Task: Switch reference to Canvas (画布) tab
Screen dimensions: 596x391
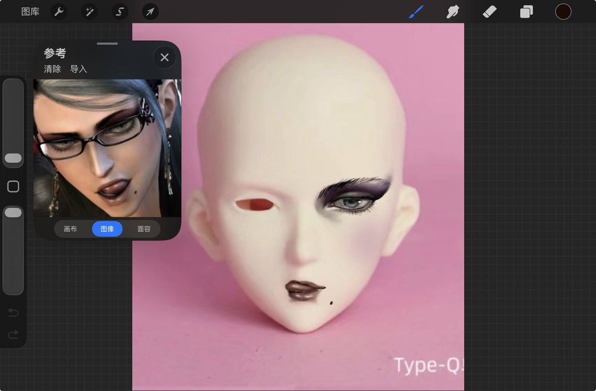Action: [x=71, y=229]
